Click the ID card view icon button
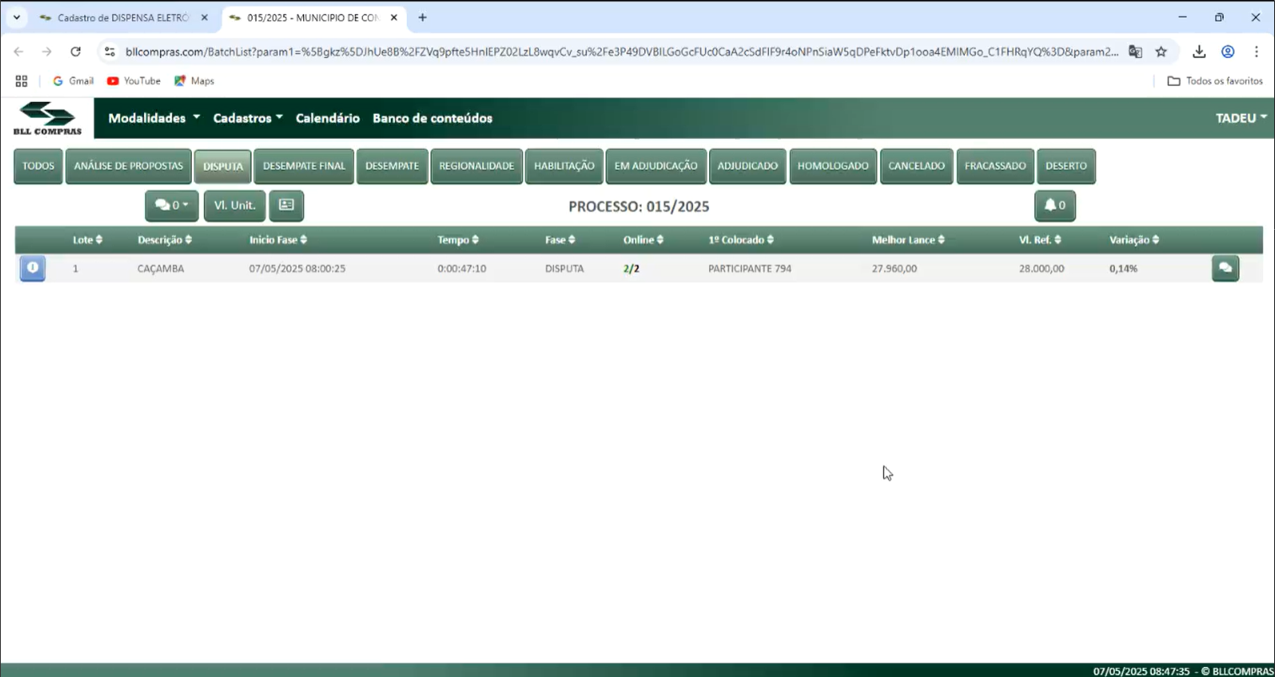Viewport: 1275px width, 677px height. click(x=286, y=205)
